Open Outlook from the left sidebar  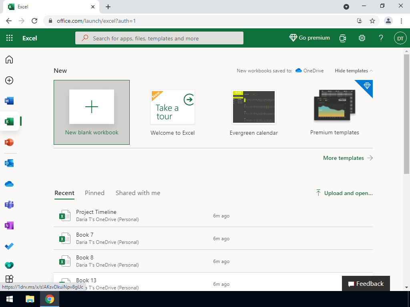click(x=9, y=163)
